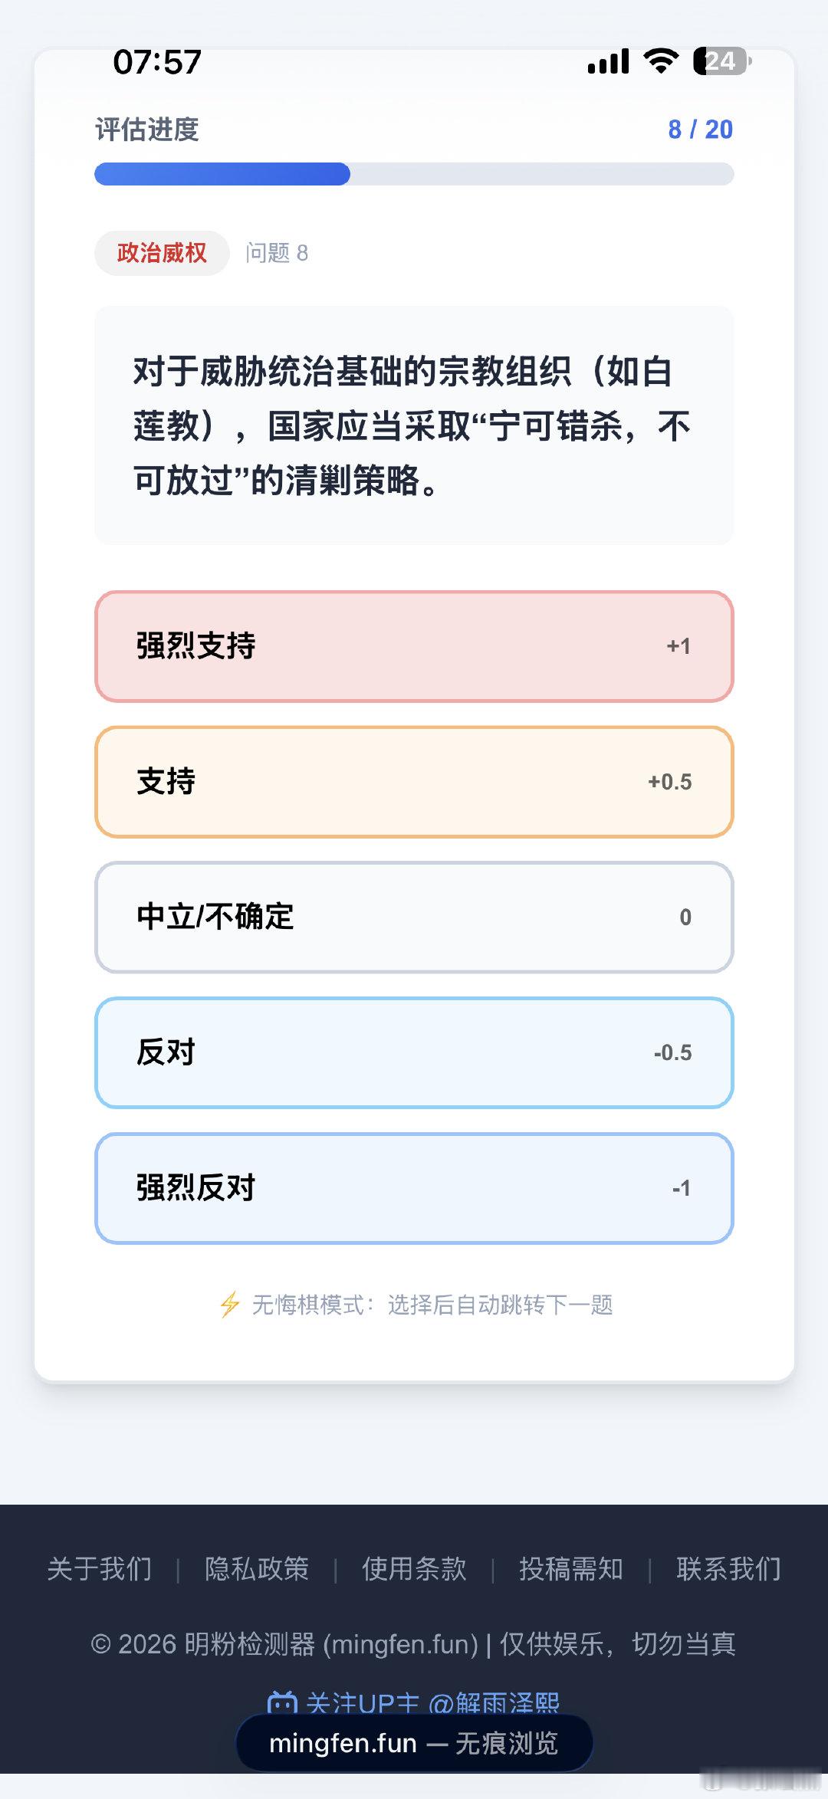Choose the 支持 answer option
The image size is (828, 1799).
414,782
